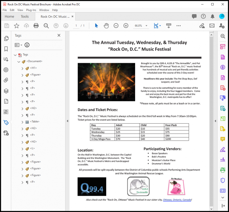229x212 pixels.
Task: Choose the Hand pan tool
Action: 106,26
